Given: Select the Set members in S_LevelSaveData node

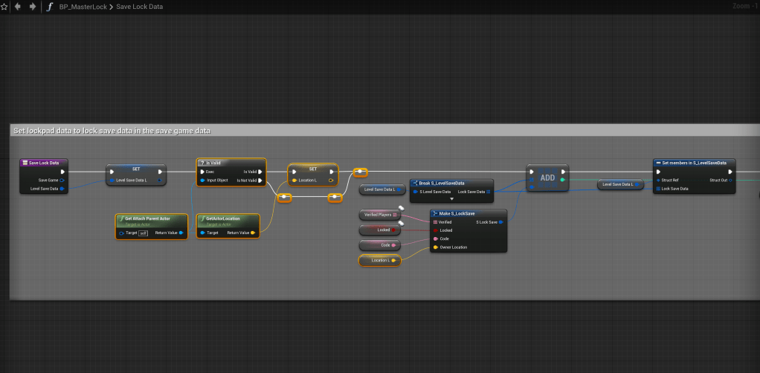Looking at the screenshot, I should tap(695, 163).
